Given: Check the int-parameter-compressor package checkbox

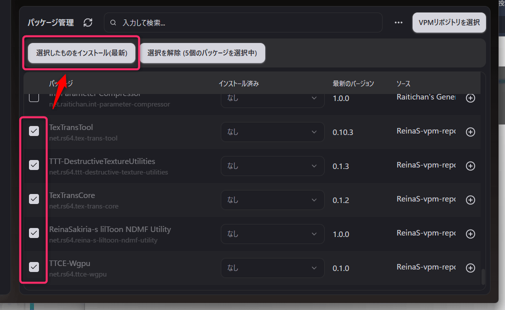Looking at the screenshot, I should click(x=34, y=97).
